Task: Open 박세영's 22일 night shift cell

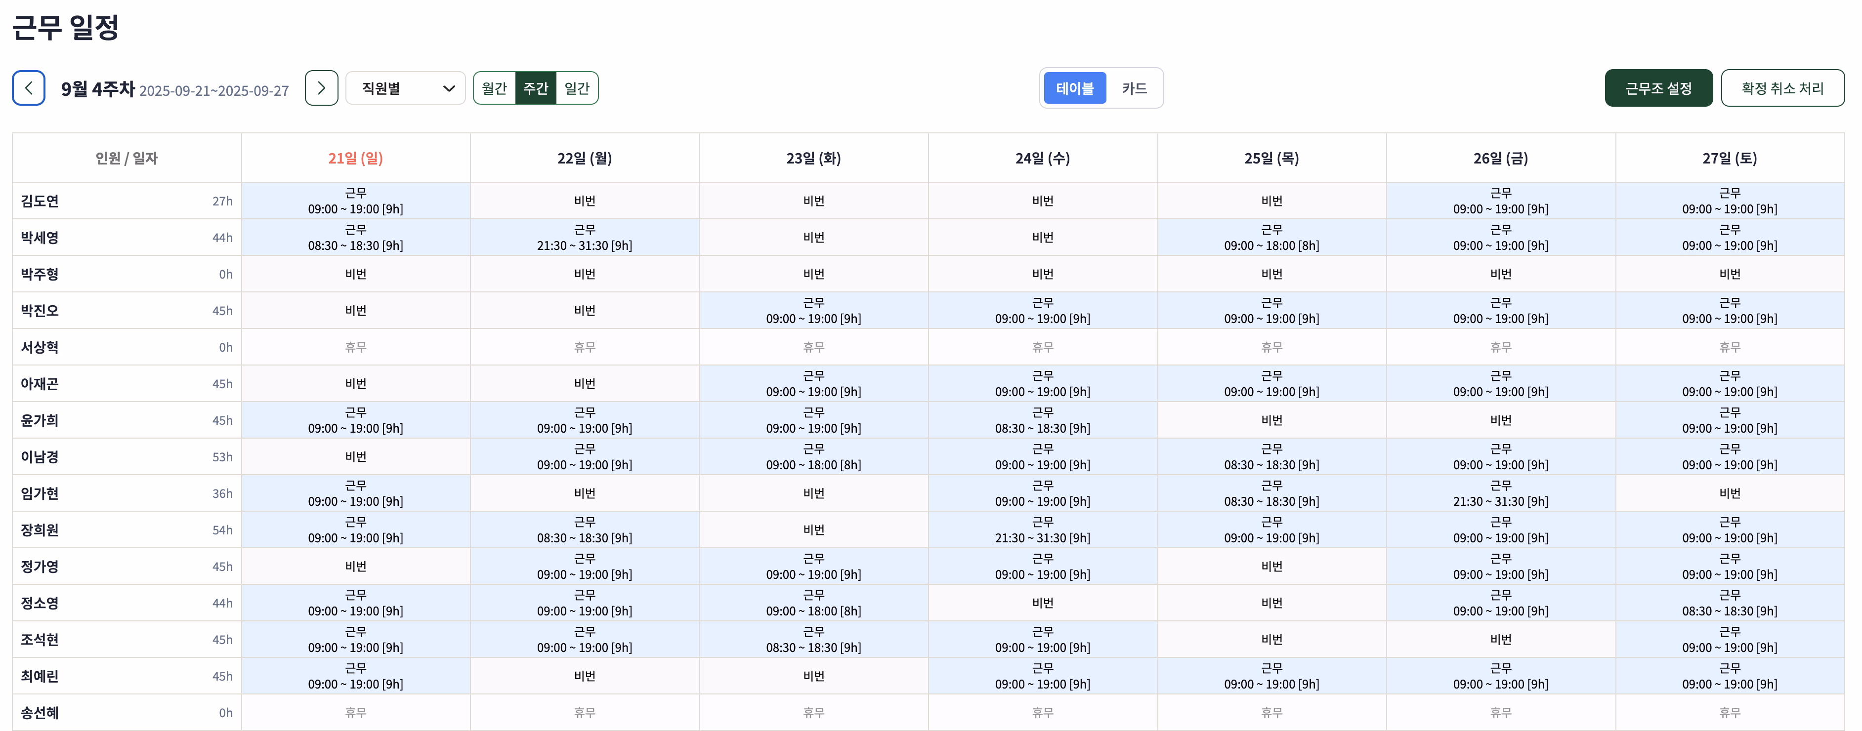Action: pyautogui.click(x=584, y=238)
